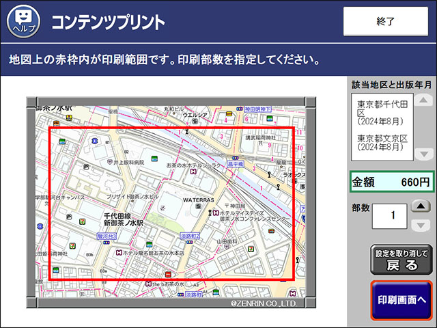Click 山田歯科 label on map

point(227,241)
